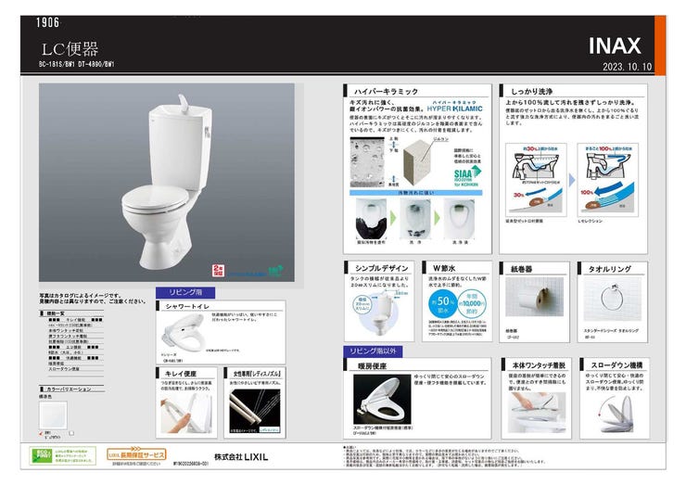Image resolution: width=686 pixels, height=485 pixels.
Task: Click the INAX brand logo
Action: [615, 45]
